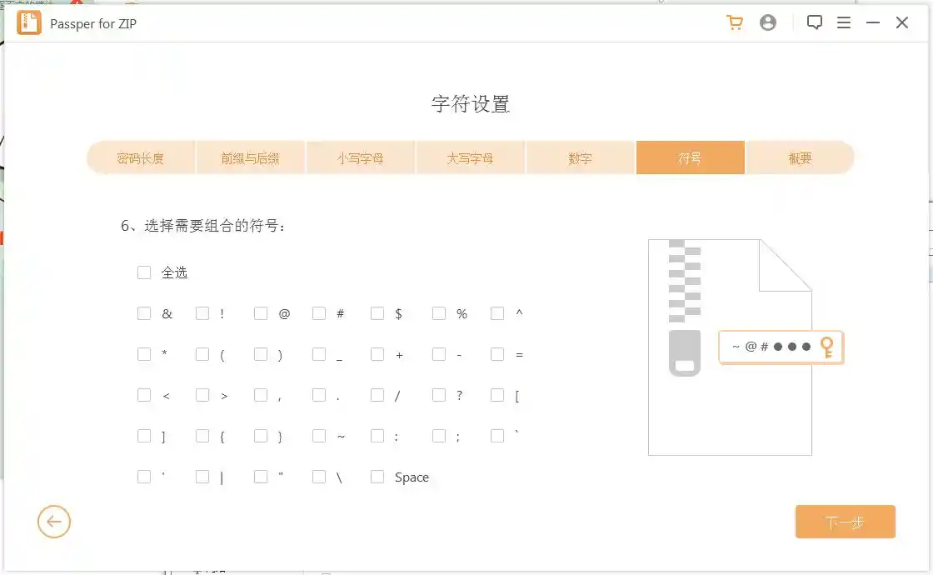Viewport: 933px width, 575px height.
Task: Enable the / symbol checkbox
Action: coord(377,395)
